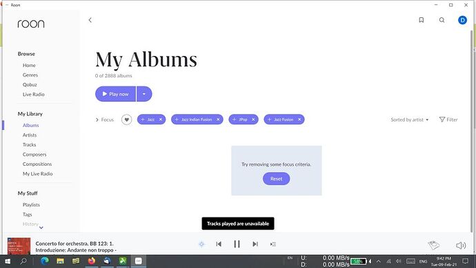Expand the Play now dropdown arrow
Screen dimensions: 476x268
coord(144,94)
